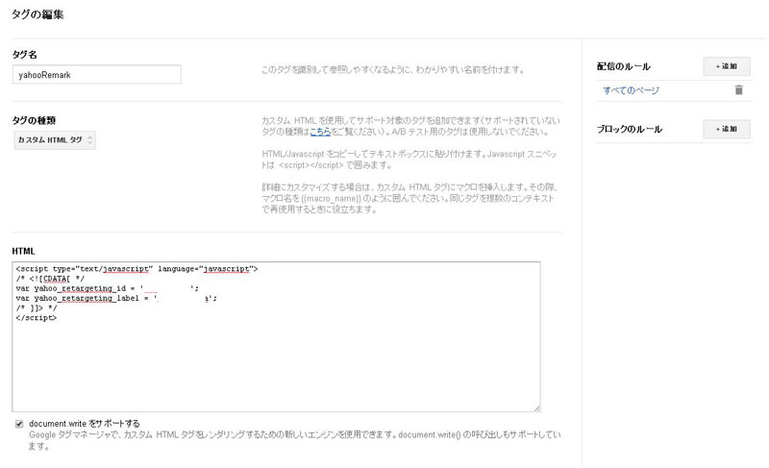Click the opening <script type="text/javascript"> line
This screenshot has width=769, height=468.
click(x=136, y=268)
